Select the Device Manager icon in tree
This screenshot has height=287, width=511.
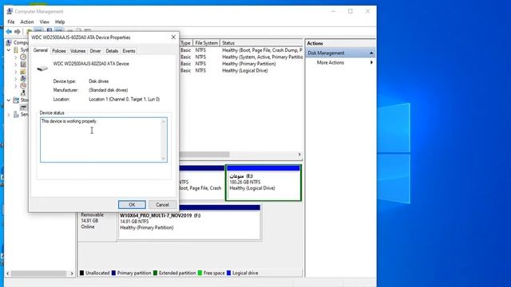[x=23, y=93]
